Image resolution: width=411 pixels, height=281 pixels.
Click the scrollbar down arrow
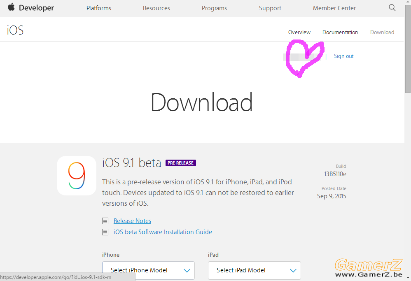408,278
